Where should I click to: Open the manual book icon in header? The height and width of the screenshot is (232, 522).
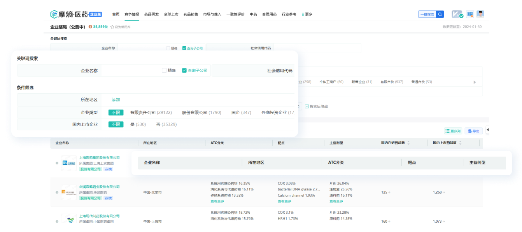tap(470, 14)
